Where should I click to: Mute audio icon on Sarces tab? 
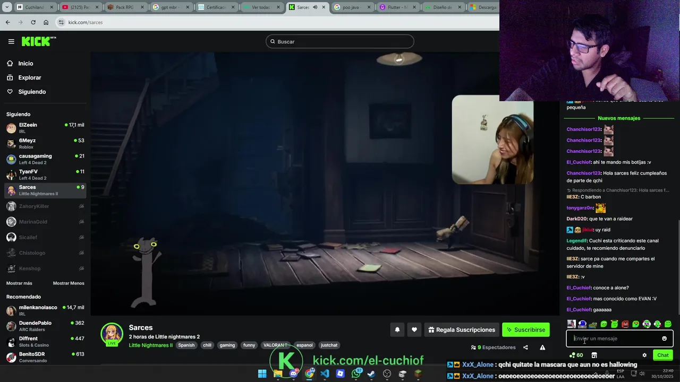point(315,7)
